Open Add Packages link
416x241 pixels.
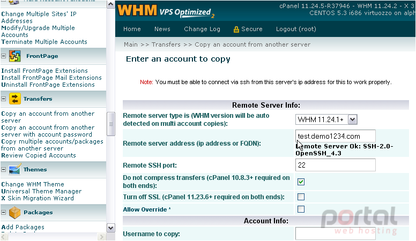(23, 227)
